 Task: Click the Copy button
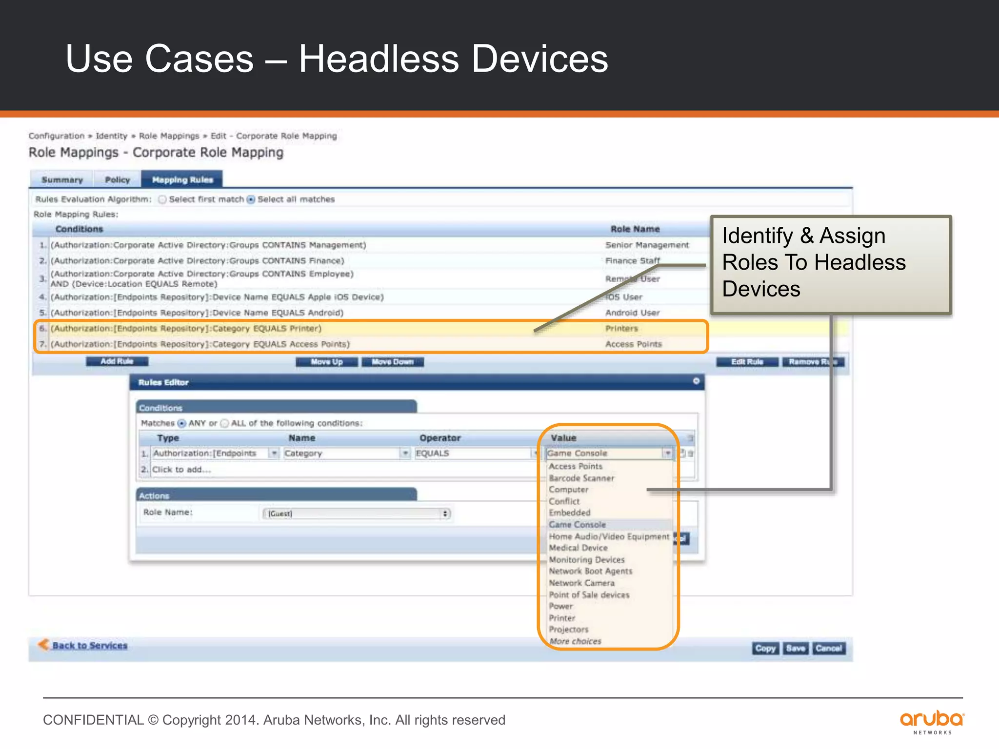click(x=765, y=649)
